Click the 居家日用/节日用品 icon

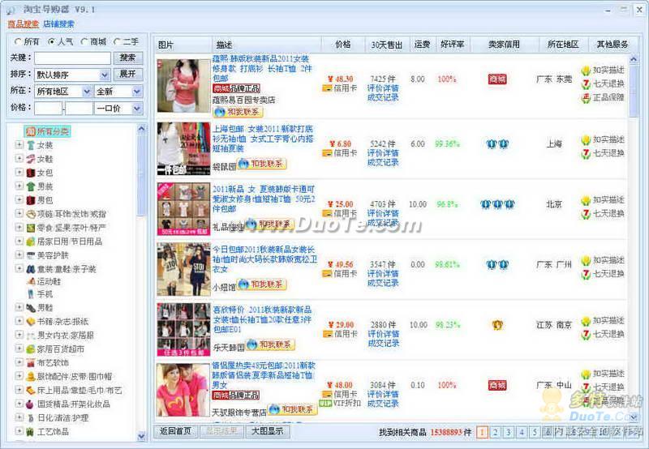(31, 242)
